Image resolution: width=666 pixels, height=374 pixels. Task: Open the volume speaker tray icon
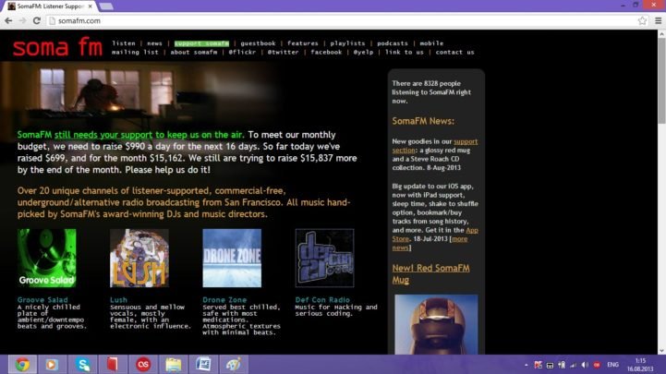[585, 365]
